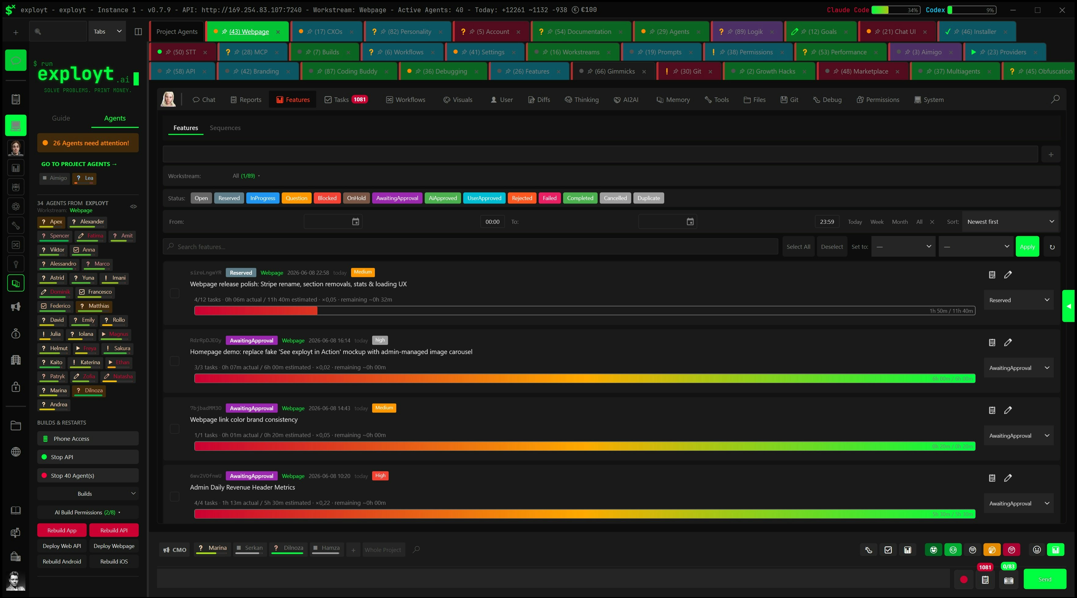This screenshot has height=598, width=1077.
Task: Click the folder icon in left sidebar
Action: pyautogui.click(x=16, y=426)
